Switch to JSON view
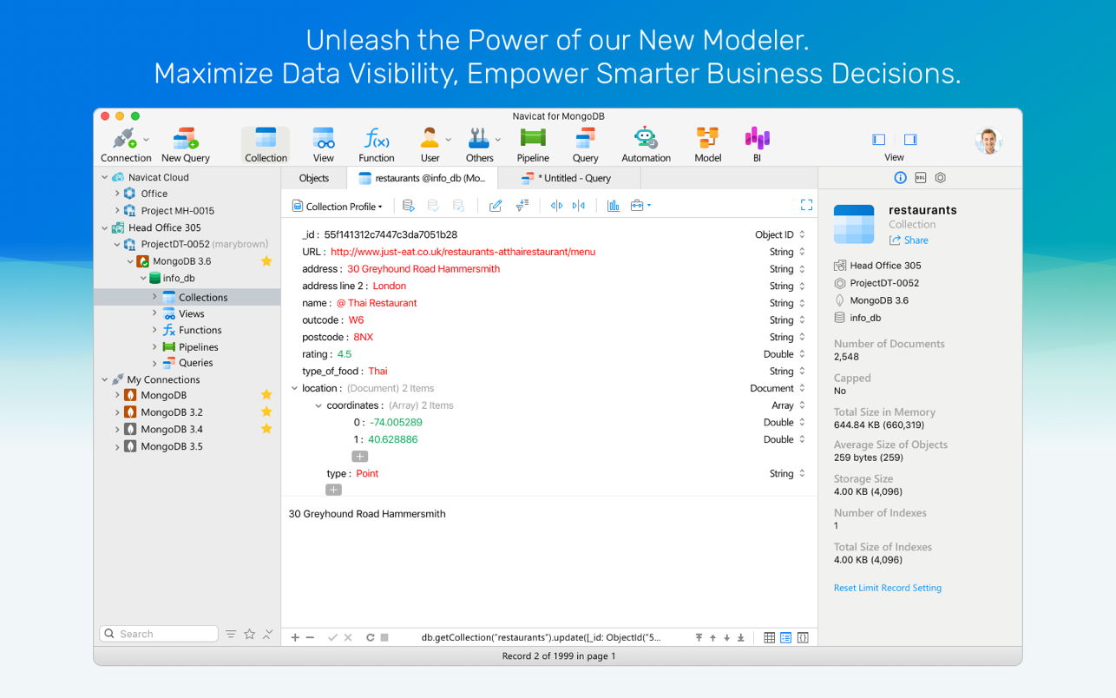Viewport: 1116px width, 698px height. point(803,637)
